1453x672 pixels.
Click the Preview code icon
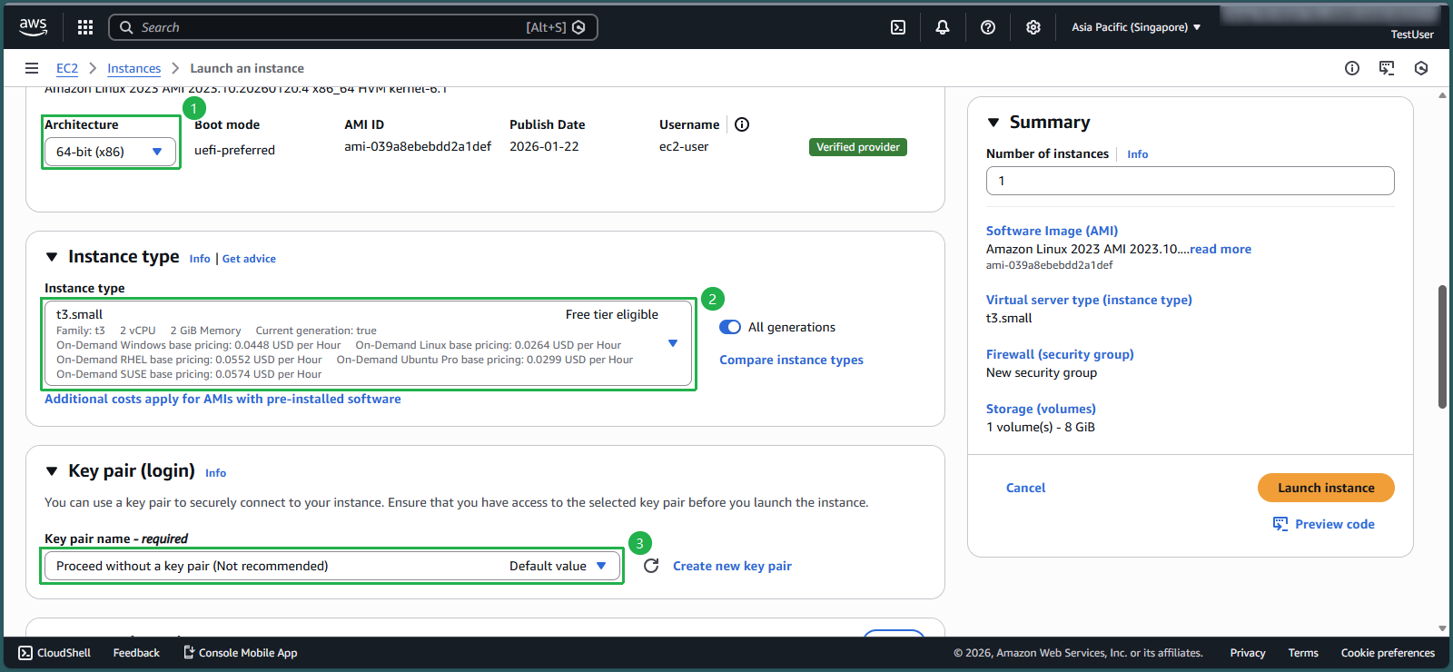[x=1280, y=524]
